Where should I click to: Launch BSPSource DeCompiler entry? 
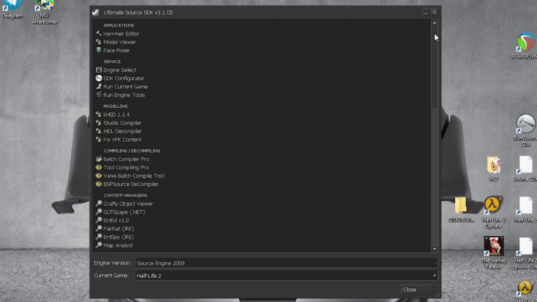(x=131, y=184)
